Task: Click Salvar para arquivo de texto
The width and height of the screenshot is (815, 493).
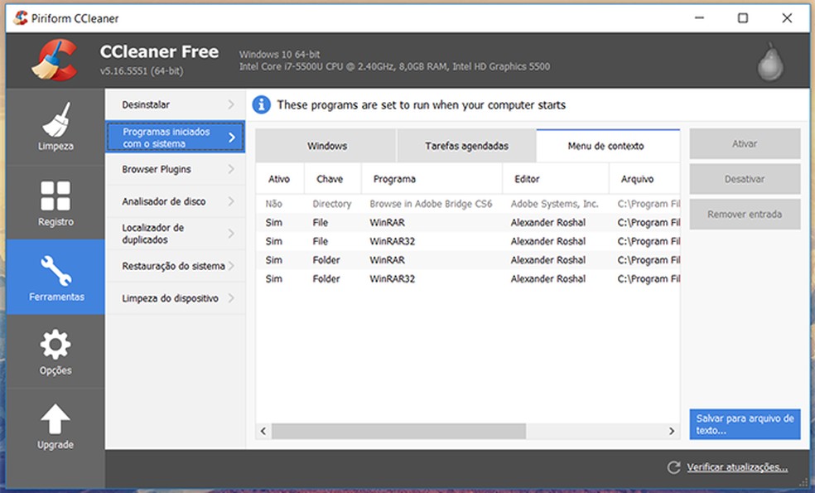Action: pos(744,423)
